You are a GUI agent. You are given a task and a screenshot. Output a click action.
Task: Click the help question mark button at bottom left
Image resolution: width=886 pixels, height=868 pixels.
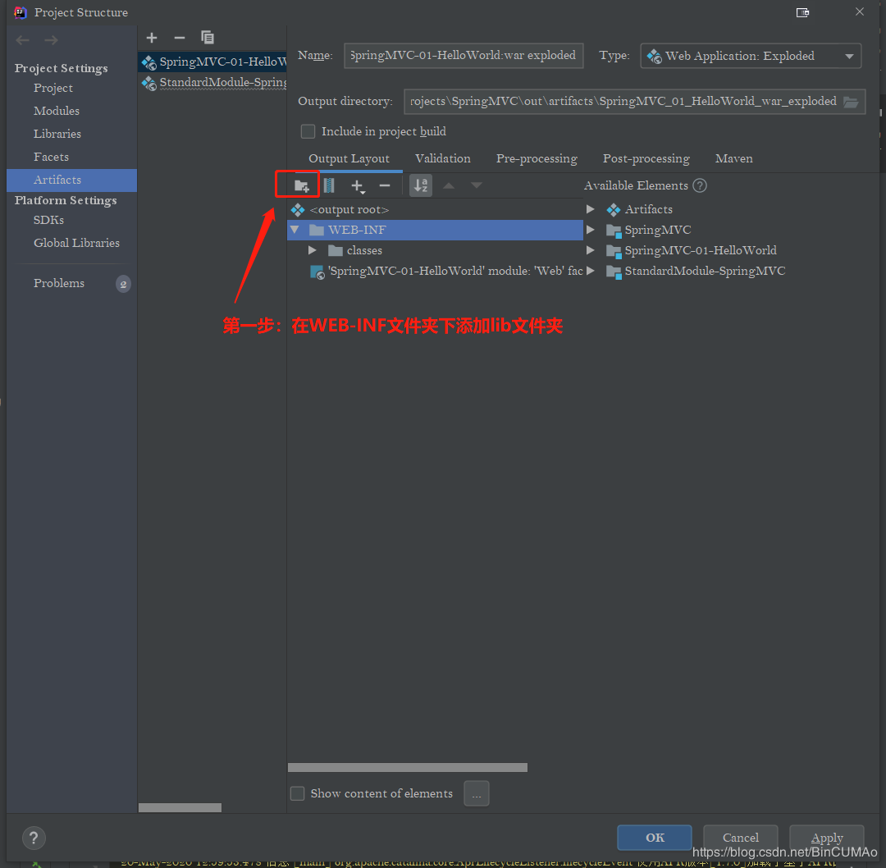[x=34, y=838]
